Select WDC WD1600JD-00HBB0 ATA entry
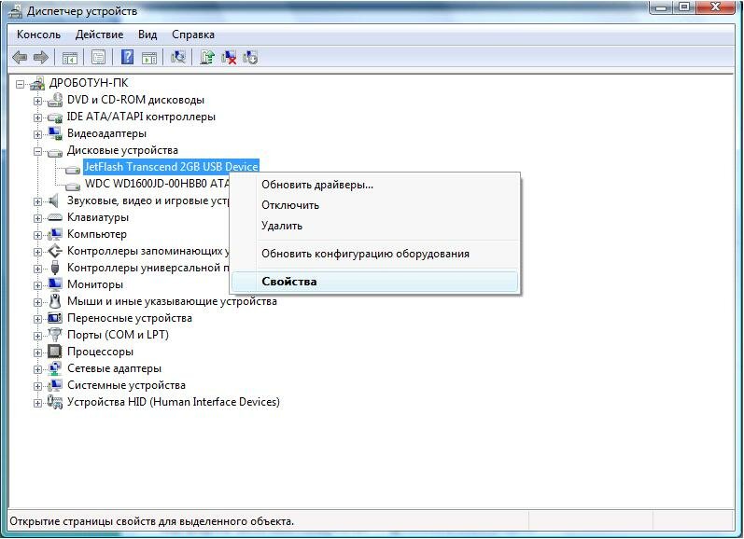Image resolution: width=744 pixels, height=539 pixels. coord(157,183)
